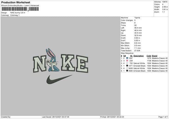Click the Width value 3.81 in
This screenshot has width=169, height=119.
(x=165, y=10)
